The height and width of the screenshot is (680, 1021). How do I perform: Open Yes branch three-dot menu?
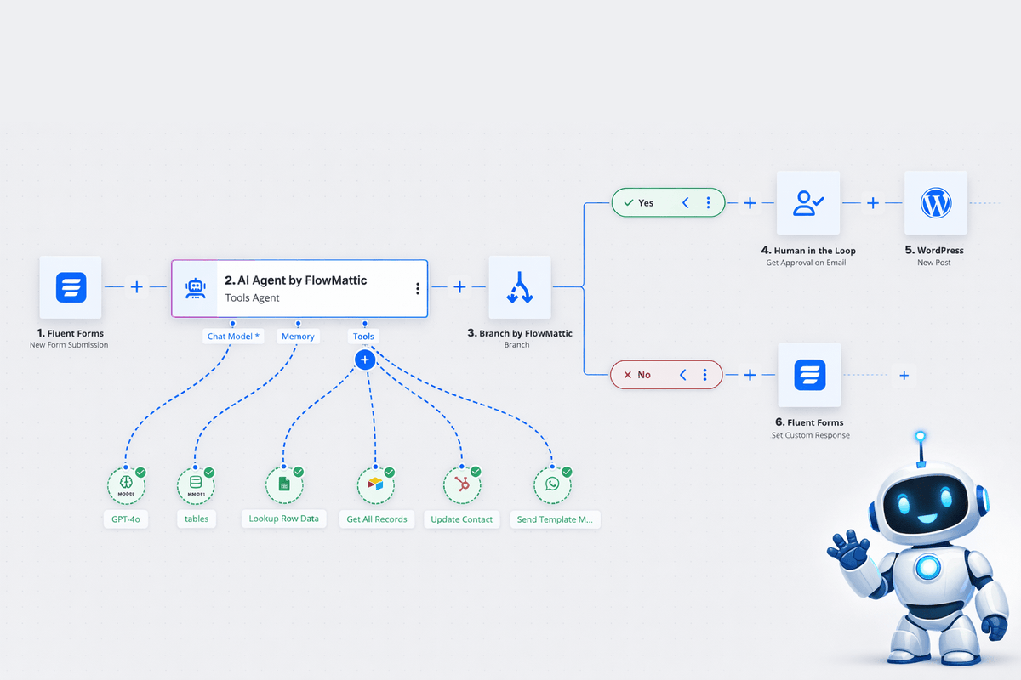pos(708,203)
